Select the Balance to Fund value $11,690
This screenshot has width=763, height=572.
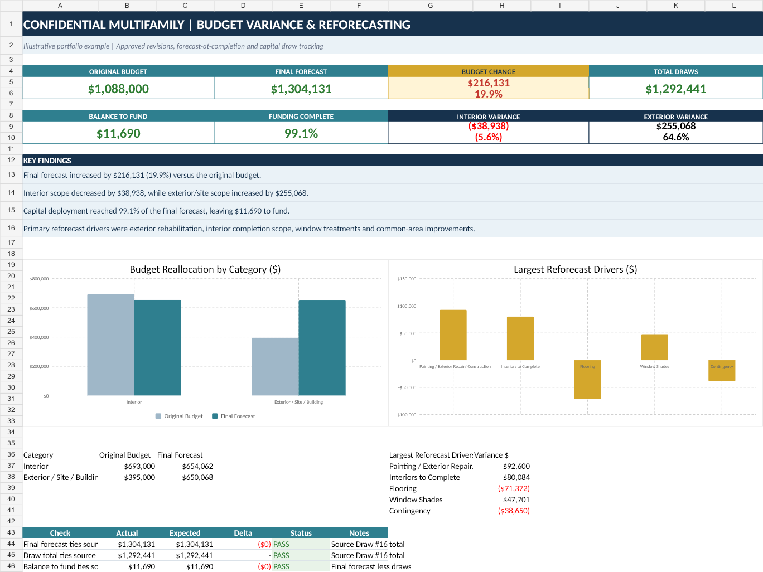coord(118,133)
